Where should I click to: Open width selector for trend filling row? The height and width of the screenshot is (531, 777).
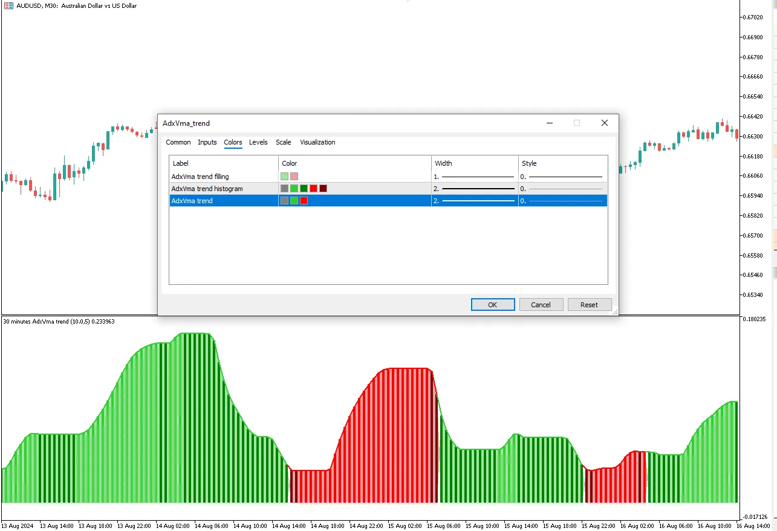[x=475, y=177]
